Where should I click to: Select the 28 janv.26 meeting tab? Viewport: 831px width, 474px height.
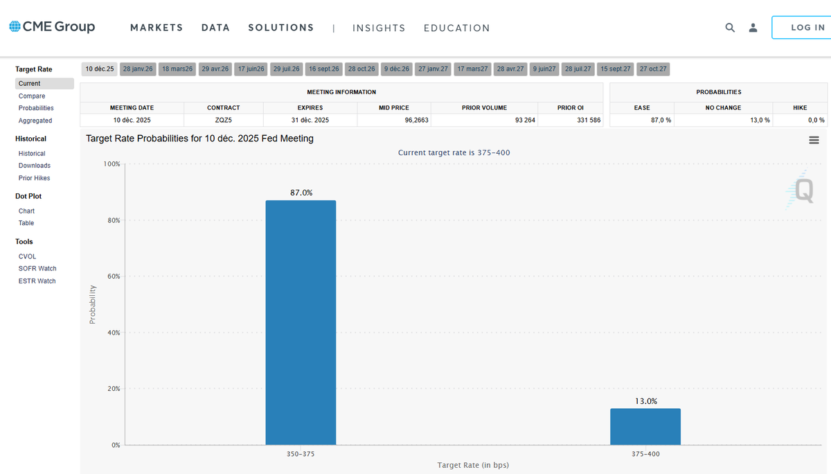click(137, 69)
